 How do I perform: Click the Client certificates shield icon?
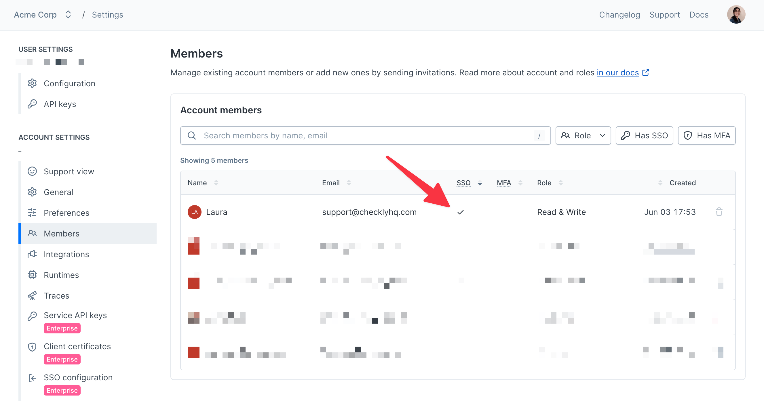pos(32,347)
